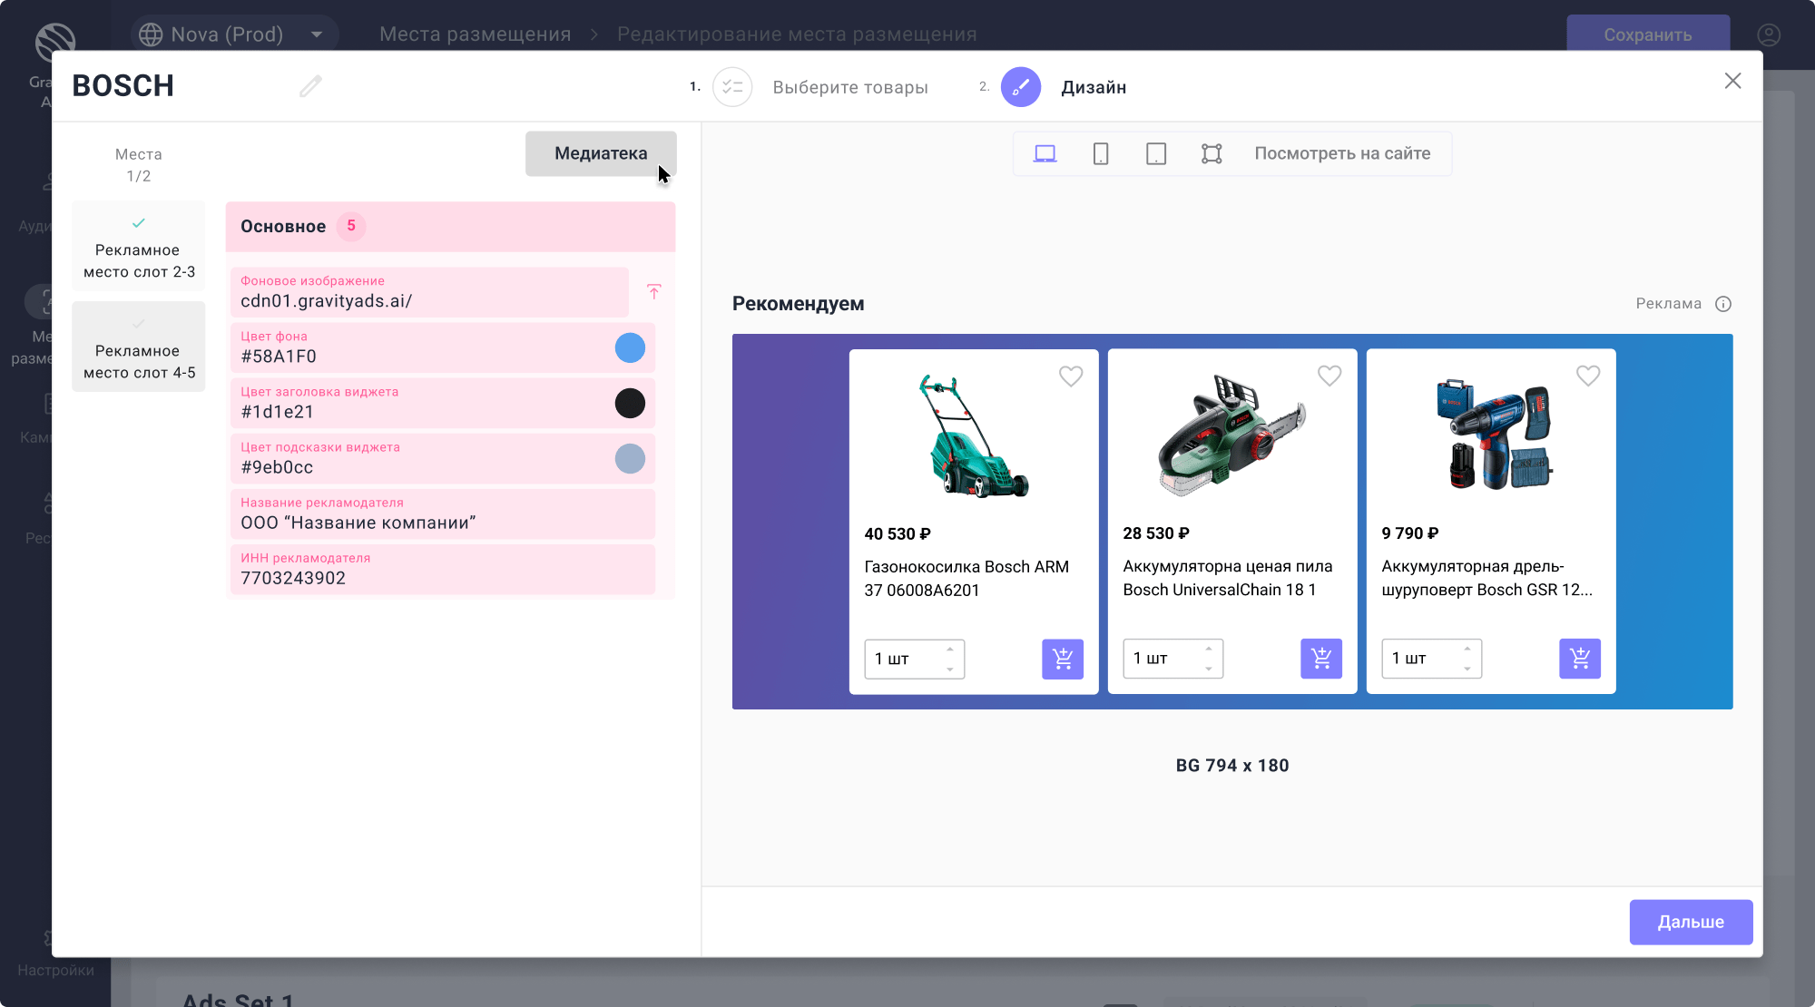Screen dimensions: 1815x1007
Task: Click the BG 794 x 180 label
Action: point(1232,766)
